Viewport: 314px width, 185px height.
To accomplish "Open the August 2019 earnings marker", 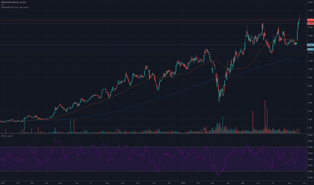I will tap(117, 131).
